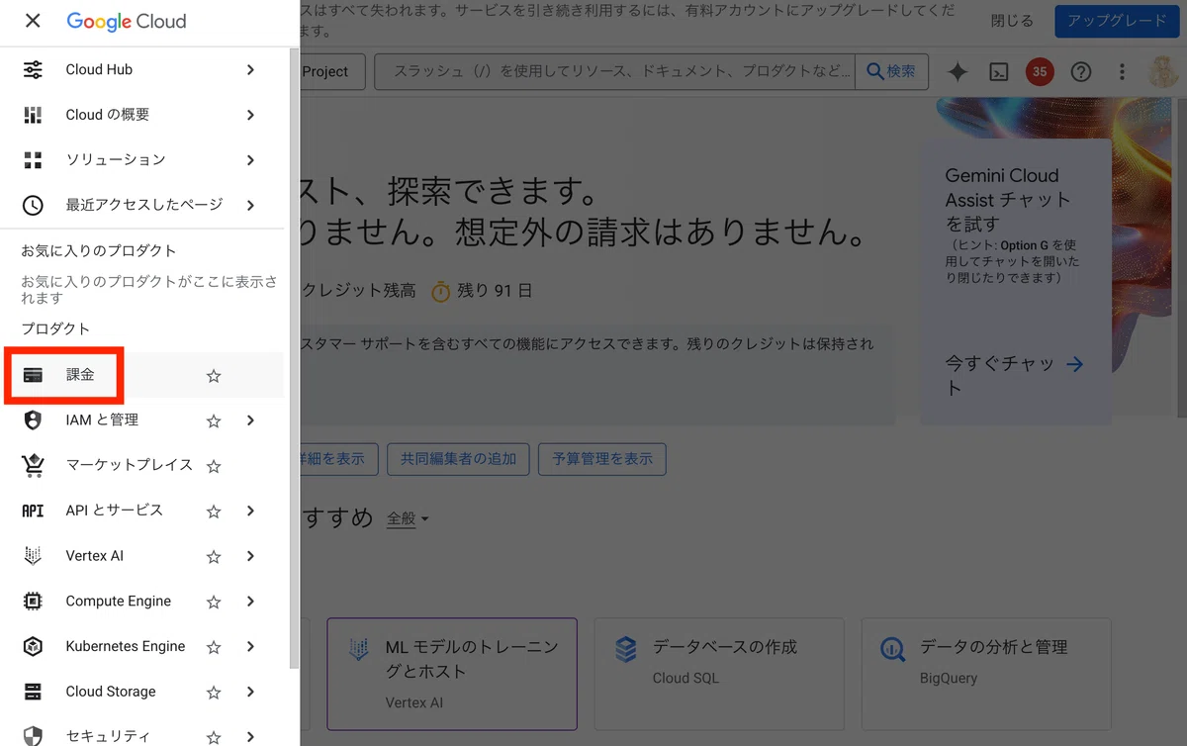The image size is (1187, 746).
Task: Click the Cloud SQL database card icon
Action: tap(625, 650)
